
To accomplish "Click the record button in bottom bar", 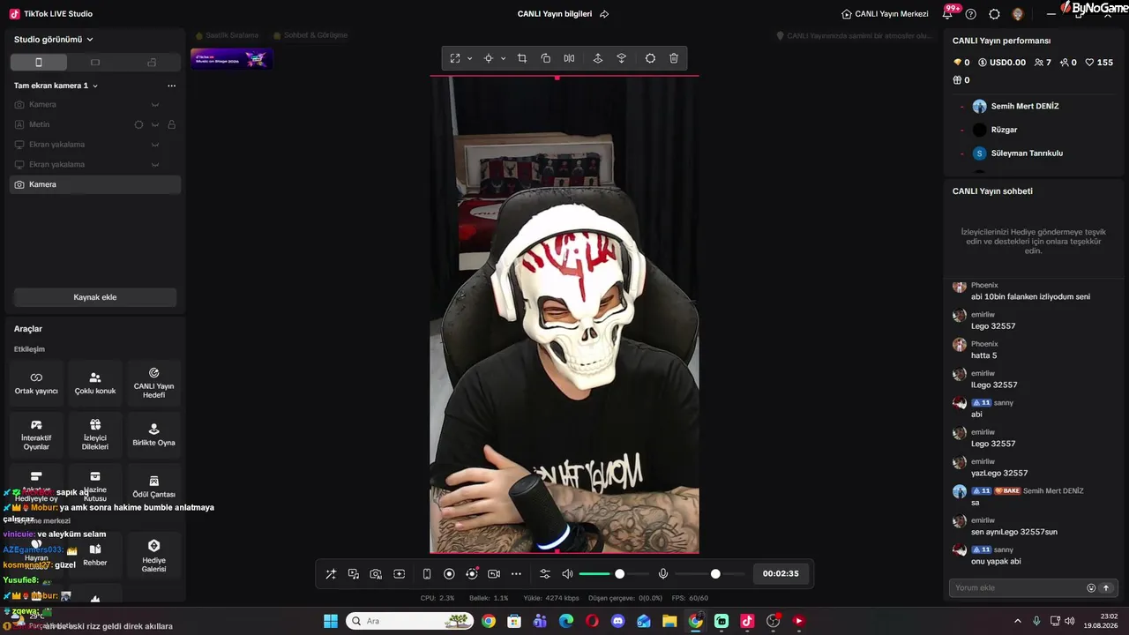I will pyautogui.click(x=449, y=574).
